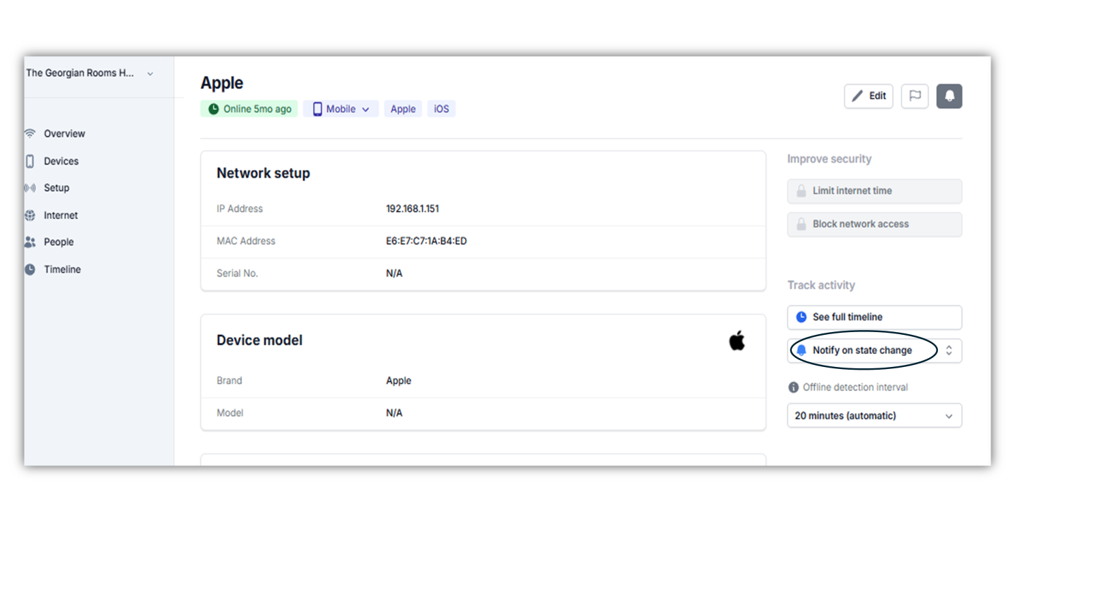Click Limit internet time
Image resolution: width=1093 pixels, height=615 pixels.
(x=874, y=191)
